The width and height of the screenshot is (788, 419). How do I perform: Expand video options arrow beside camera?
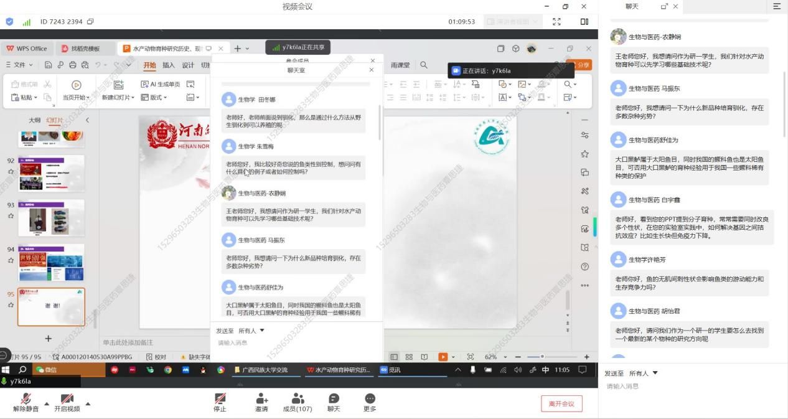[x=88, y=403]
